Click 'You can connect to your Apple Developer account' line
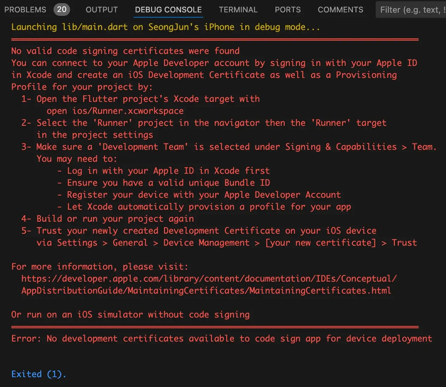The width and height of the screenshot is (446, 387). [214, 63]
